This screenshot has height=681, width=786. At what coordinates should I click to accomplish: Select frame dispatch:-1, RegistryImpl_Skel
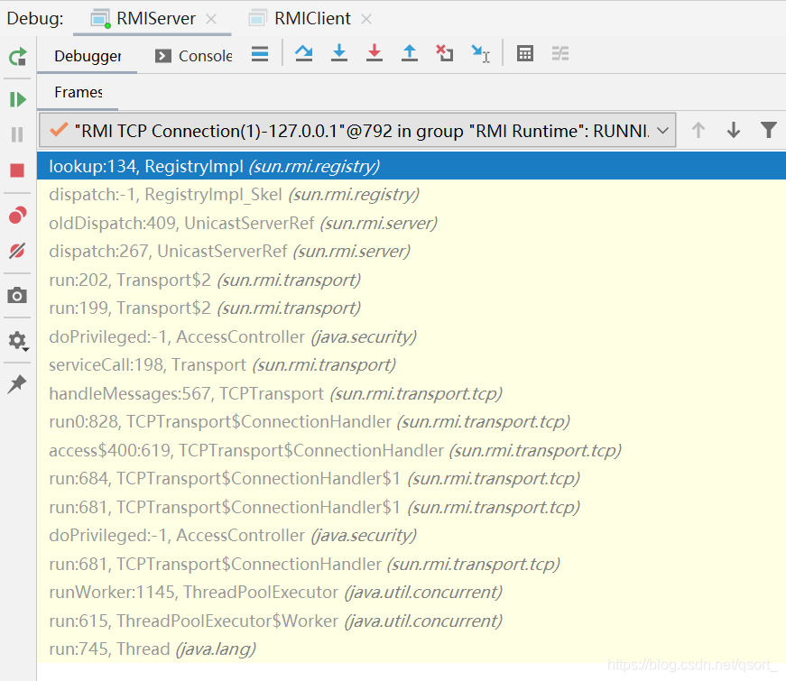[411, 195]
